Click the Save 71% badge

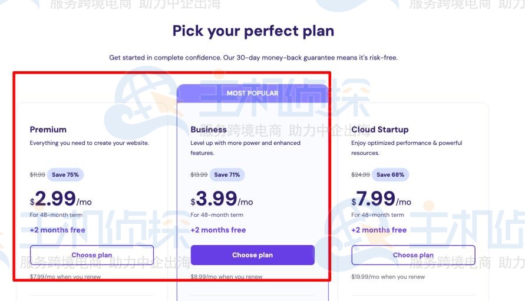227,174
